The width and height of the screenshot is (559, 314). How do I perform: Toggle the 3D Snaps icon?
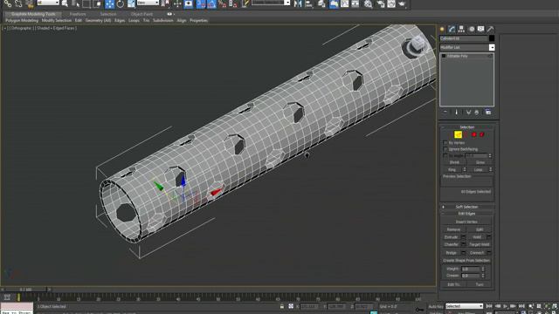(x=201, y=3)
